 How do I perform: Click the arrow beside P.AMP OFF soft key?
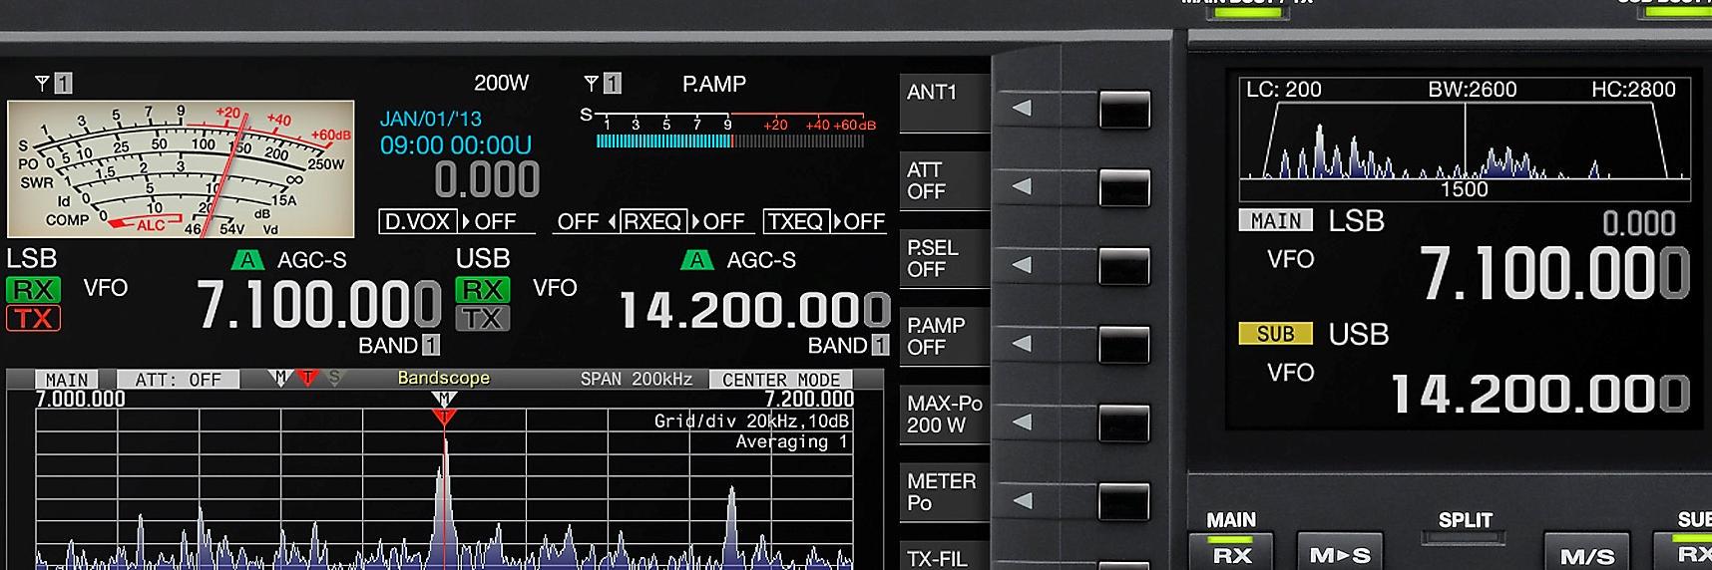click(x=1022, y=344)
